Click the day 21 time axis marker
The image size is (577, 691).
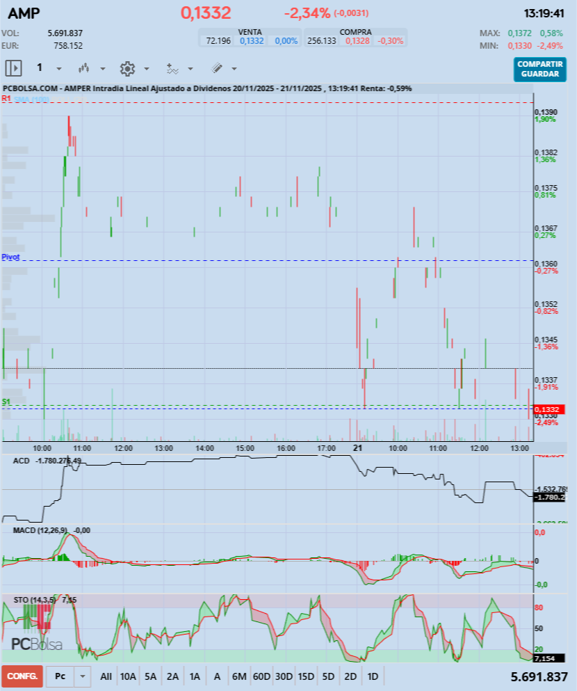click(x=357, y=447)
